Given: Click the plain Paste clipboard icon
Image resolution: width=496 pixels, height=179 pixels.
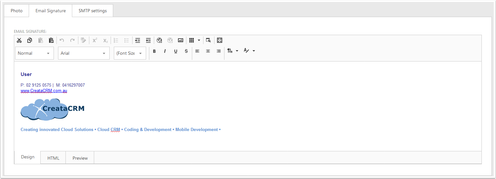Looking at the screenshot, I should pos(41,40).
